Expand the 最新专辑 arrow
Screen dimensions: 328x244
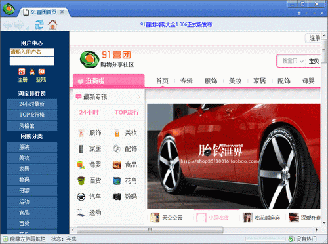click(x=139, y=97)
